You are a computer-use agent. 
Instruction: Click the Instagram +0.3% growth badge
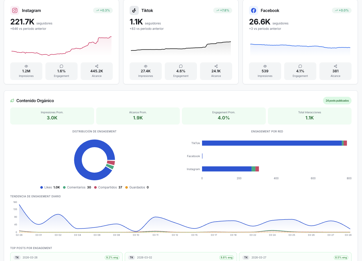coord(103,10)
